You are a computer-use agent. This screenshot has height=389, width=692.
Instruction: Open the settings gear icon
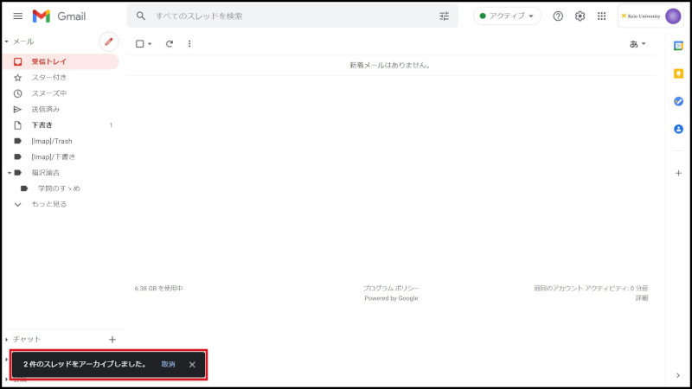[x=580, y=16]
